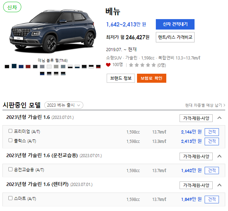228x211 pixels.
Task: Click the 2023년형 가솔린 1.6 (운전교습용) heading
Action: pyautogui.click(x=42, y=155)
